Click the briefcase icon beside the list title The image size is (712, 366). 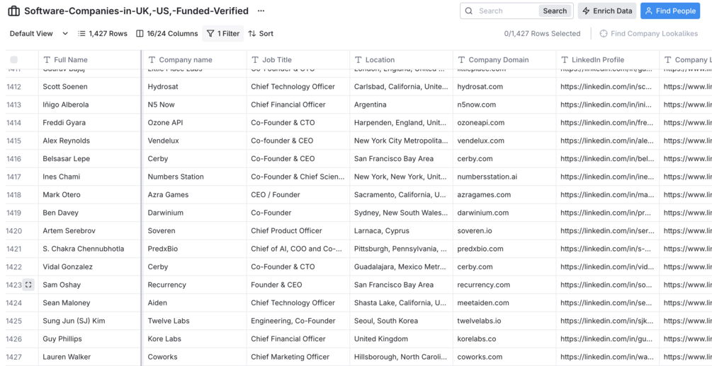coord(13,11)
